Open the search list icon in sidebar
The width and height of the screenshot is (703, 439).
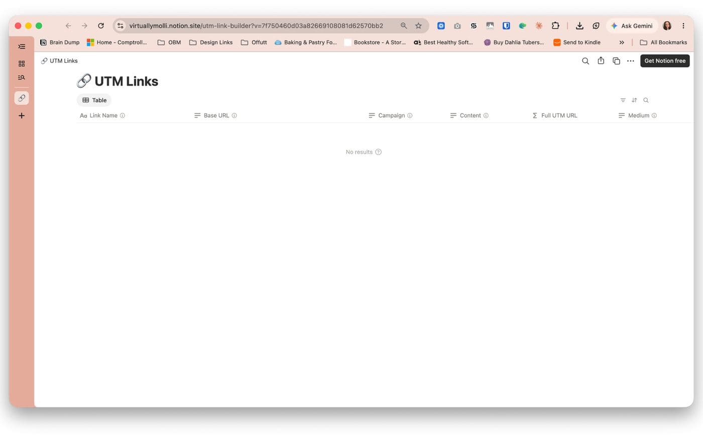pyautogui.click(x=22, y=78)
